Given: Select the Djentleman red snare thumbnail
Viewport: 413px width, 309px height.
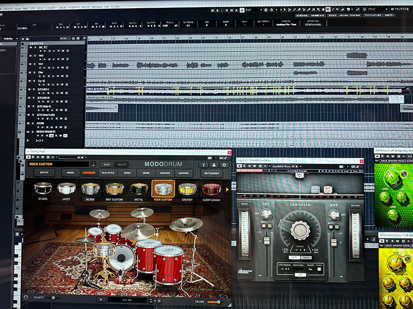Looking at the screenshot, I should point(211,189).
